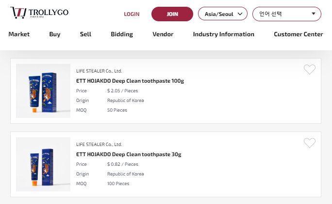Open ETT HOJAKDO Deep Clean toothpaste 30g
This screenshot has height=204, width=332.
point(129,154)
